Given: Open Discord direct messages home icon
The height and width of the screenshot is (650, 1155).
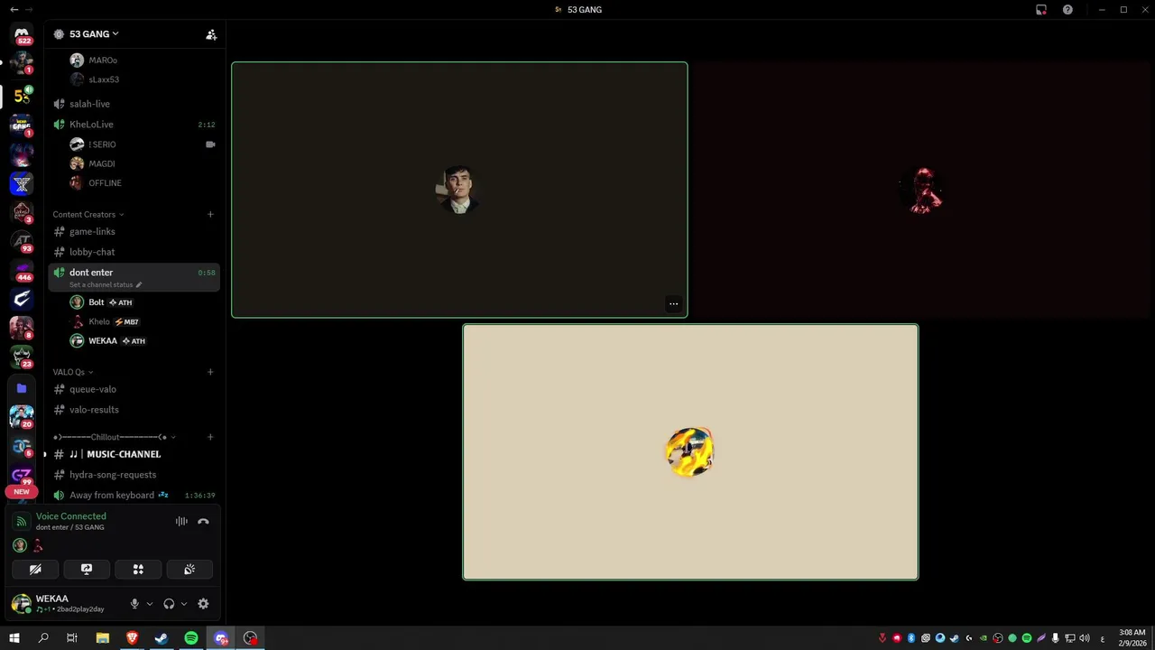Looking at the screenshot, I should click(x=22, y=34).
